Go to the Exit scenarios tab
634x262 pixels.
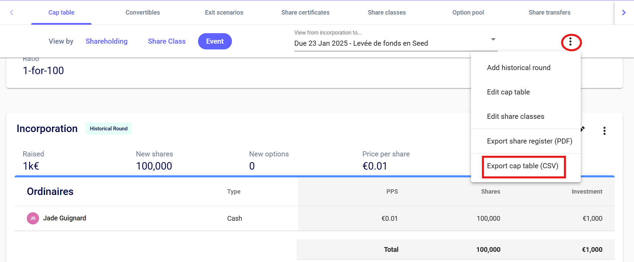224,13
